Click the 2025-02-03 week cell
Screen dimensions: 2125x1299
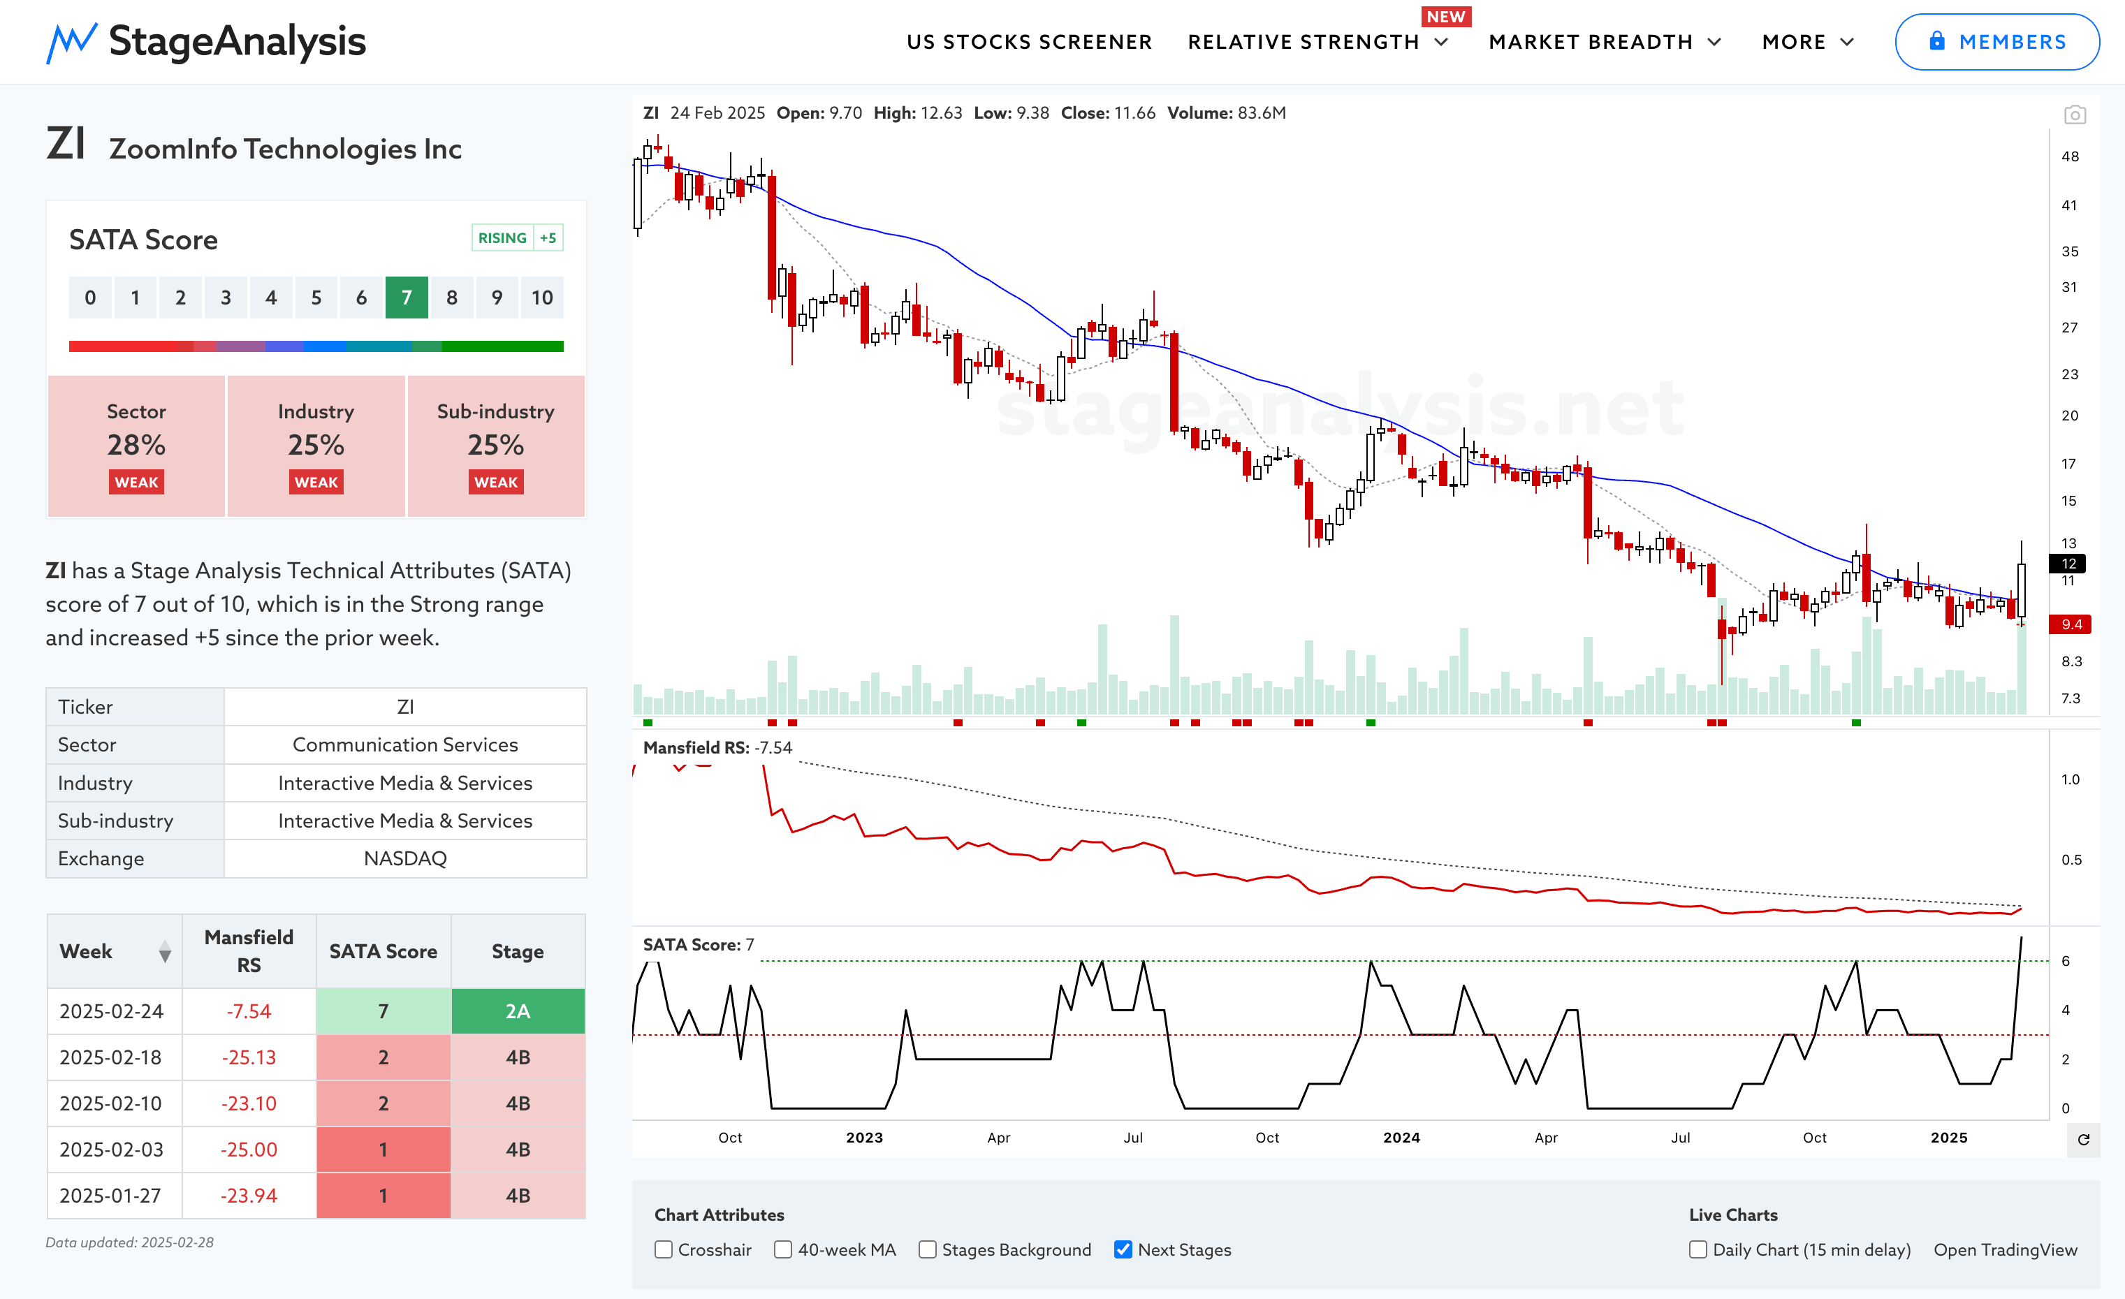[x=115, y=1150]
